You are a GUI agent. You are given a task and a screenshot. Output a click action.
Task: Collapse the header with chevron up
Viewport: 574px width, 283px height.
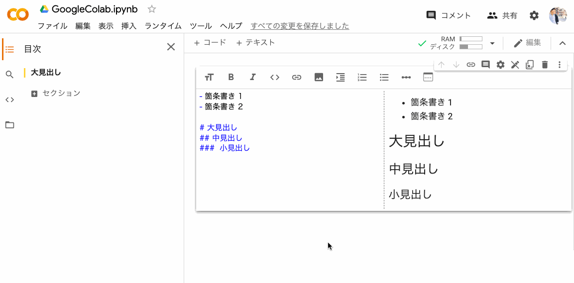coord(563,43)
